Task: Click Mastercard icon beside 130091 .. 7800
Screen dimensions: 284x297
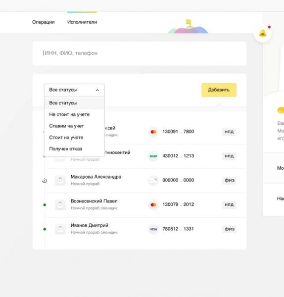Action: 153,132
